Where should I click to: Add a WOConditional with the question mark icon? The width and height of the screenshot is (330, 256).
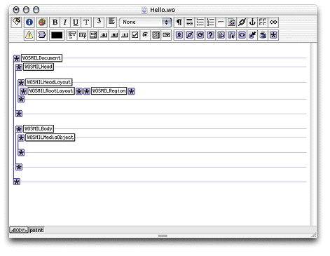pyautogui.click(x=210, y=35)
